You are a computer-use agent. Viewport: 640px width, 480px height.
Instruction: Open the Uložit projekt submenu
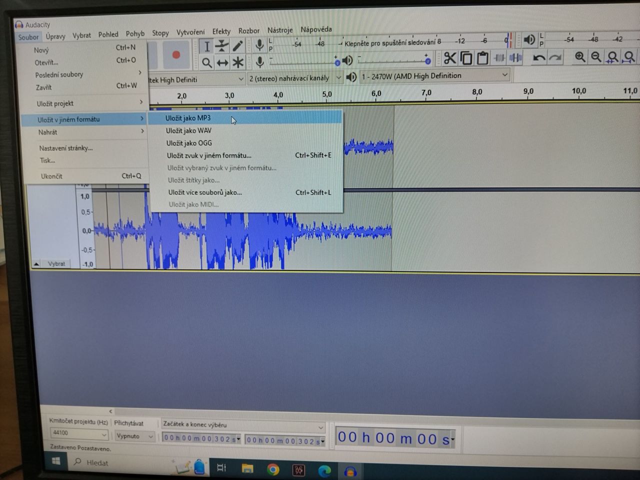click(85, 103)
